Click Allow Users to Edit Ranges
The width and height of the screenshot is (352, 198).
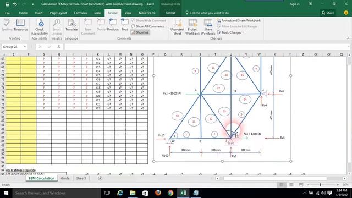(237, 26)
